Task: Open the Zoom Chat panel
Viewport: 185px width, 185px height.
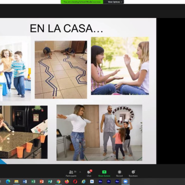Action: (x=89, y=173)
